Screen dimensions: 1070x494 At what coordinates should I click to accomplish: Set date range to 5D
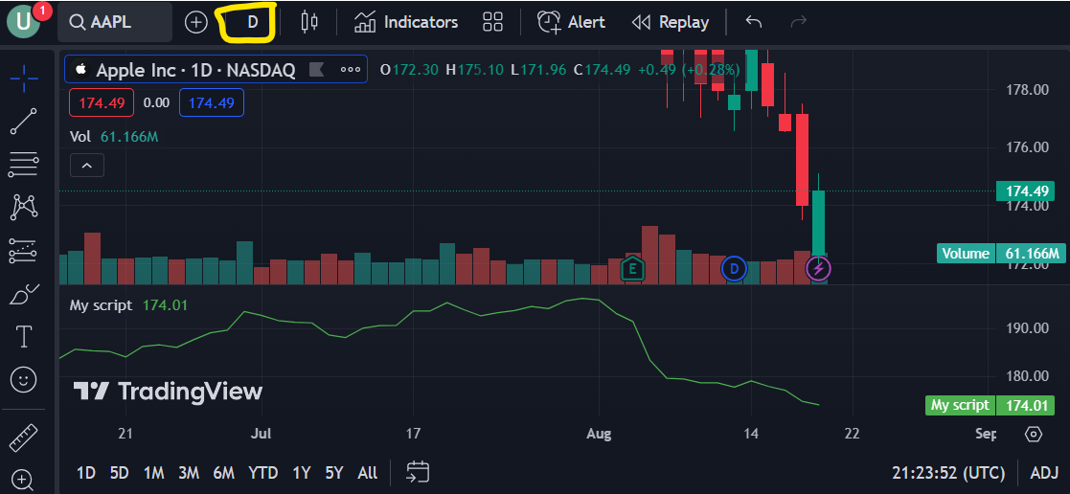[120, 472]
